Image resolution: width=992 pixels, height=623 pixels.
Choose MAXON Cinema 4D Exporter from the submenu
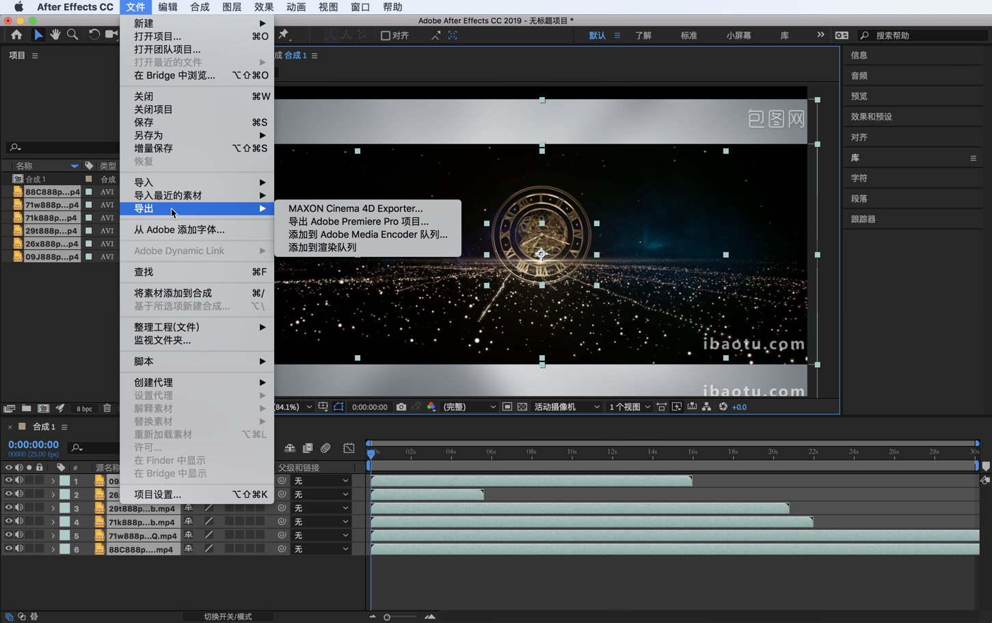(355, 208)
